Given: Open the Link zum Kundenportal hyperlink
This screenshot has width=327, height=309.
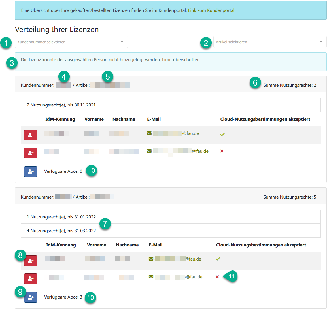Looking at the screenshot, I should [x=211, y=10].
